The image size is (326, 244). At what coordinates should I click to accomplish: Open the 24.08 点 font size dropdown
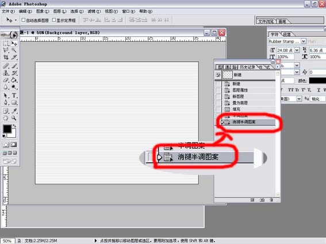point(297,50)
